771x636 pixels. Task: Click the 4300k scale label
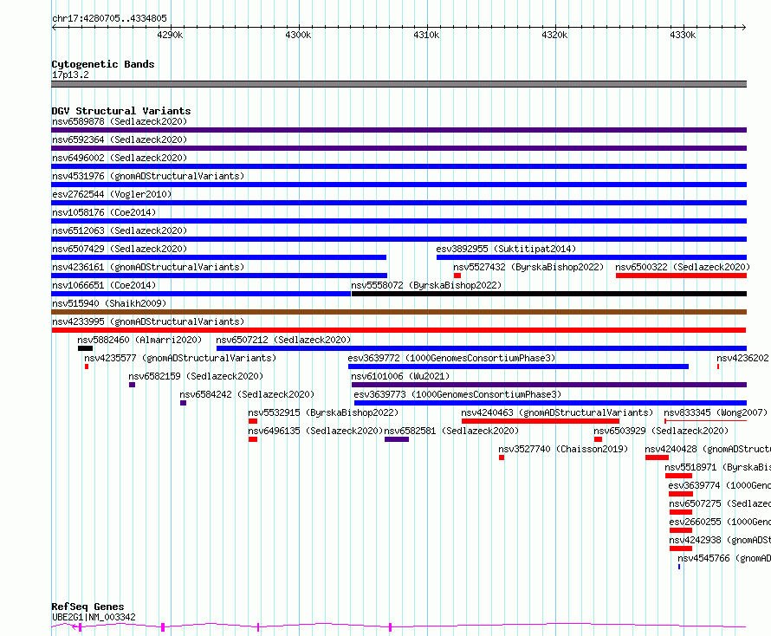click(298, 35)
